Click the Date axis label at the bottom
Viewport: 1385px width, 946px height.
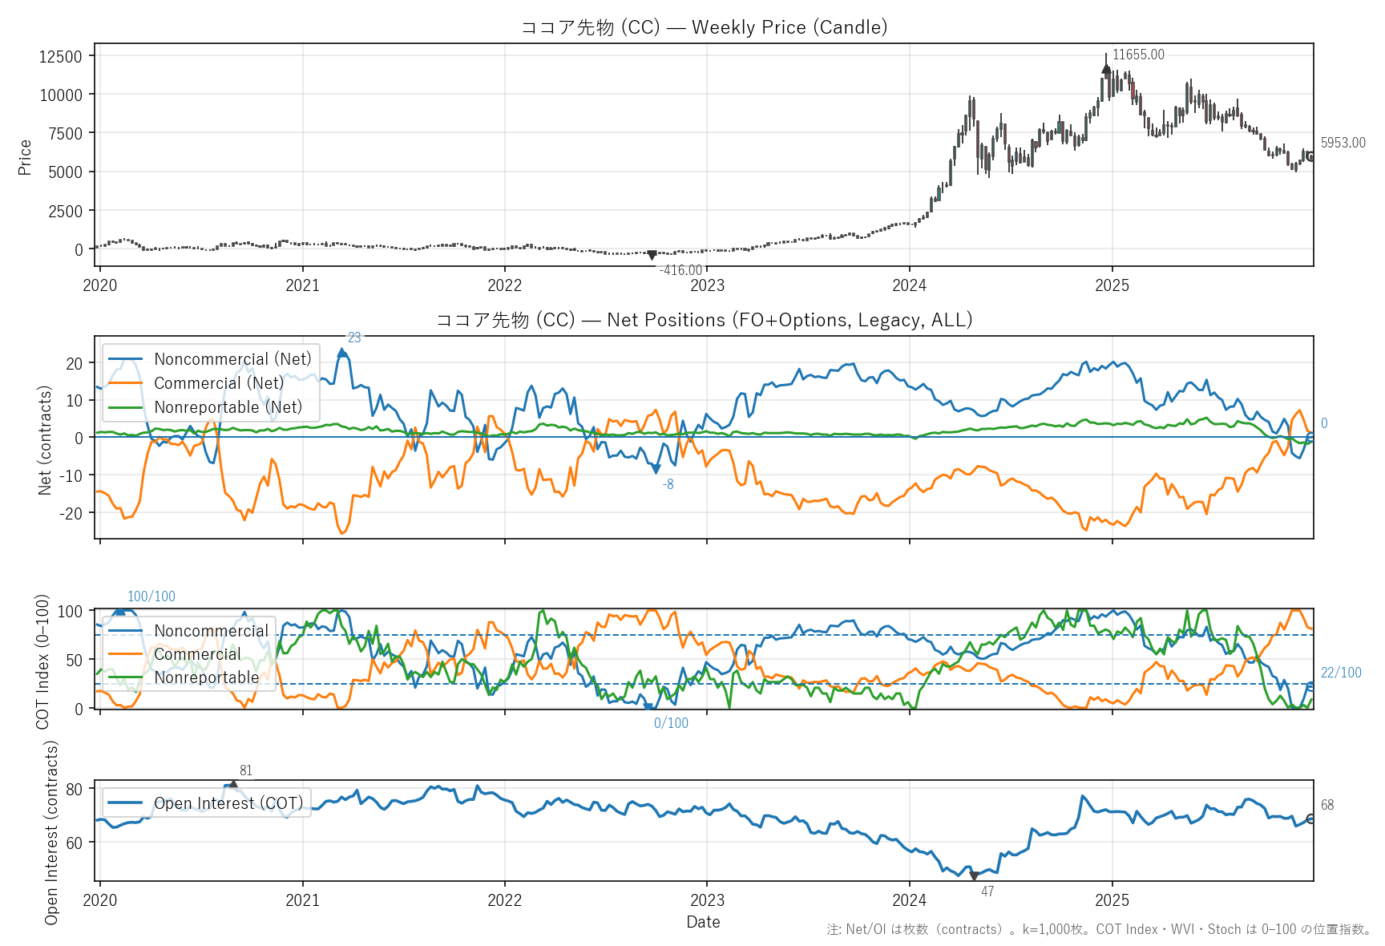point(703,922)
